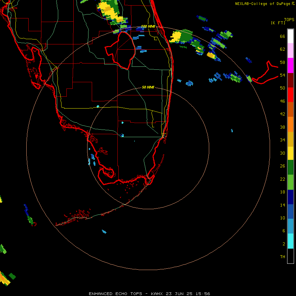Select the light green legend swatch

pos(290,182)
